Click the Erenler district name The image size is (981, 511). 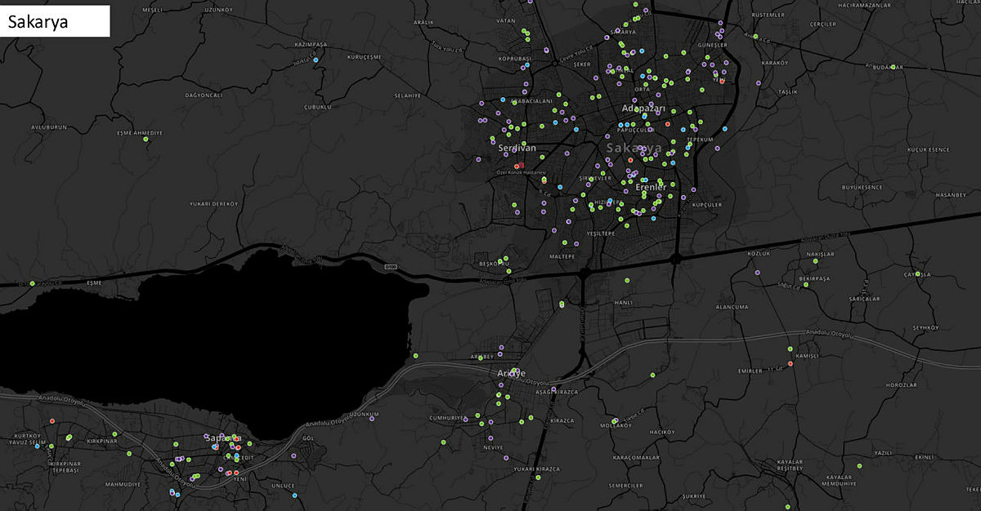[x=650, y=187]
